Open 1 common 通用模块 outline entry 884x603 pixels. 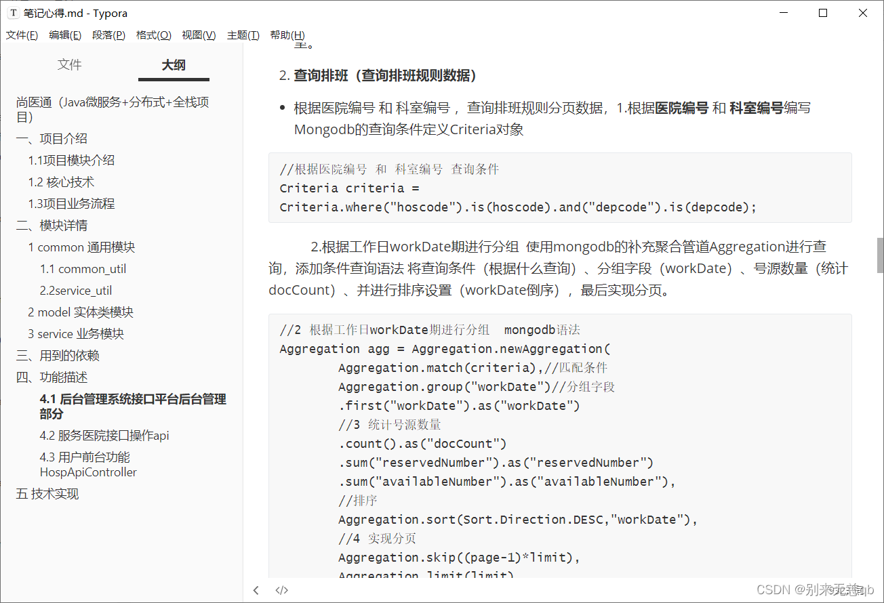(81, 247)
